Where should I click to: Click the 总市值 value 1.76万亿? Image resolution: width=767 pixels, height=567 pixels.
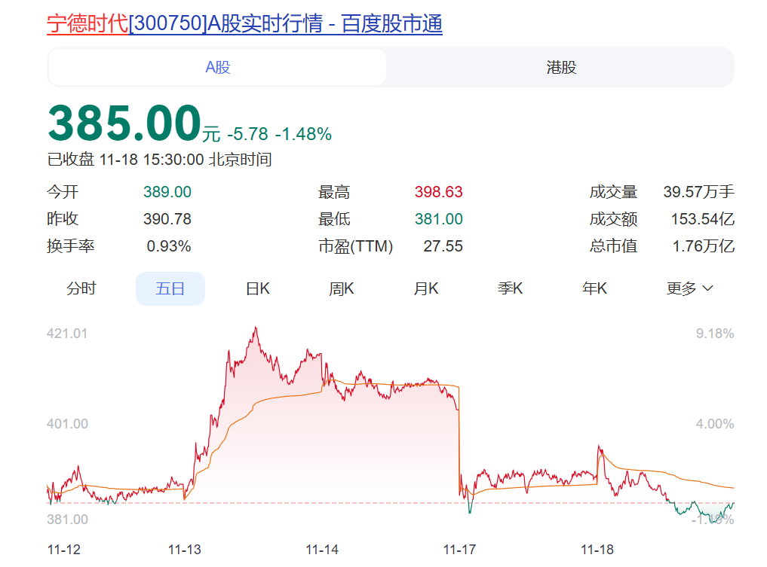pos(703,246)
